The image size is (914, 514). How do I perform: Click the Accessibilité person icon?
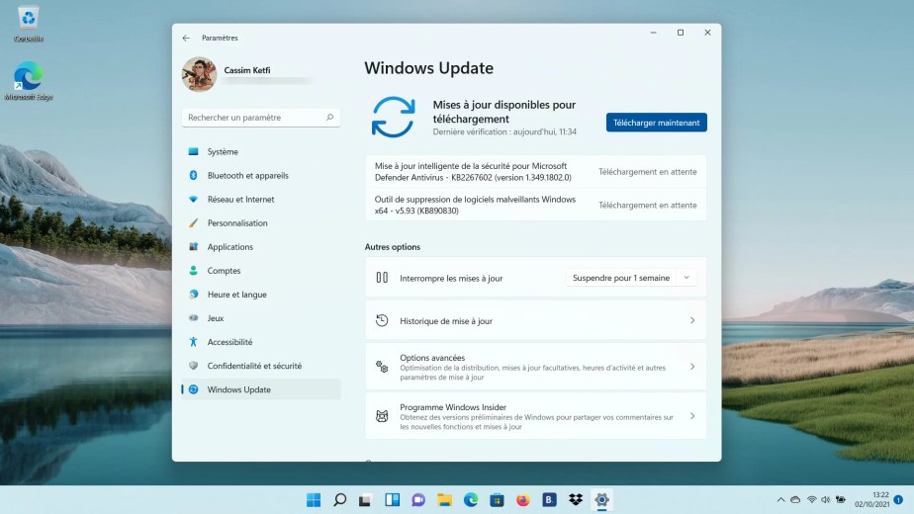[x=194, y=342]
